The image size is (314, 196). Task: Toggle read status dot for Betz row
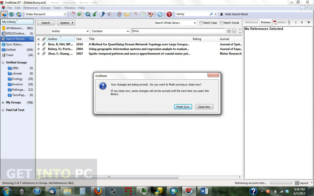pyautogui.click(x=38, y=44)
